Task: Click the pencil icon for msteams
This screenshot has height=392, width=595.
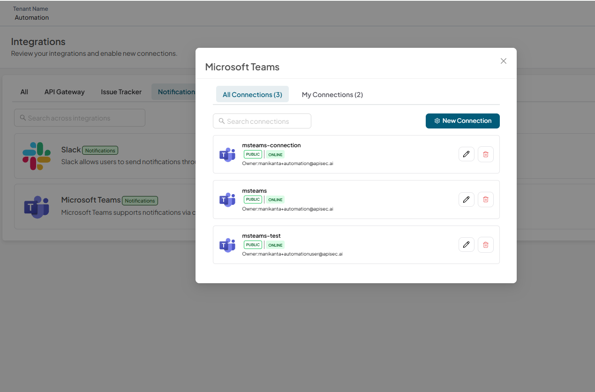Action: pos(466,199)
